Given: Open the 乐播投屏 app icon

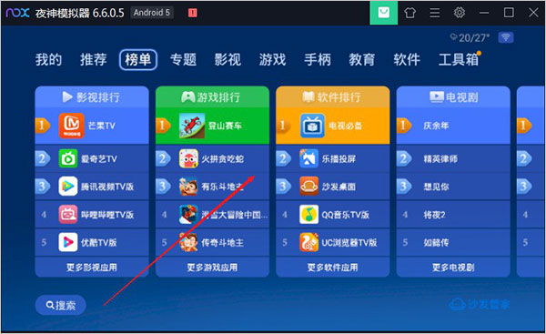Looking at the screenshot, I should click(308, 159).
